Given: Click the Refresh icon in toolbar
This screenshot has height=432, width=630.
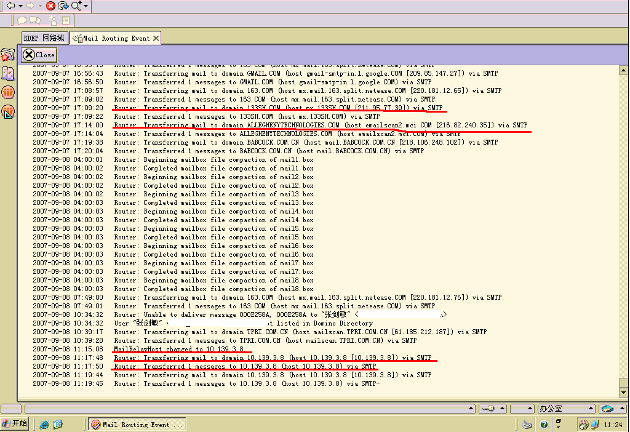Looking at the screenshot, I should pos(63,6).
